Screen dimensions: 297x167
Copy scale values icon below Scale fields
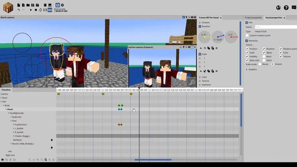pos(208,71)
